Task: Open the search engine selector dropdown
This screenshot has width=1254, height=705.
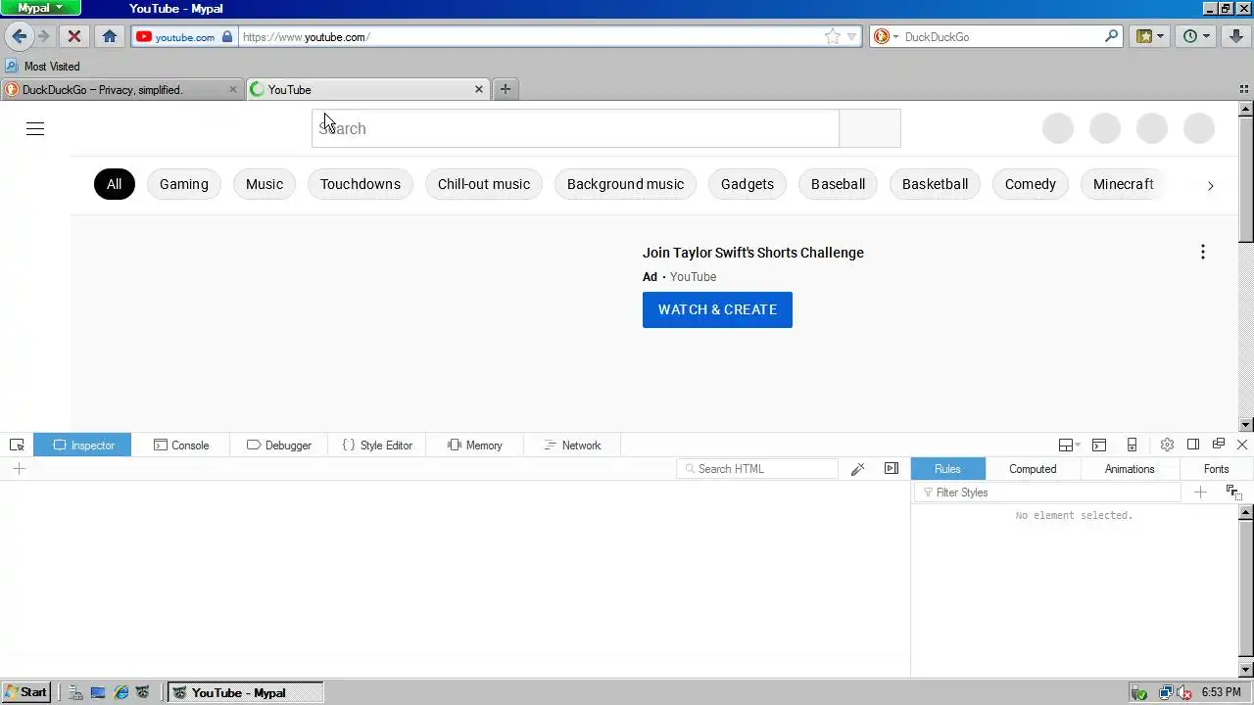Action: (x=886, y=36)
